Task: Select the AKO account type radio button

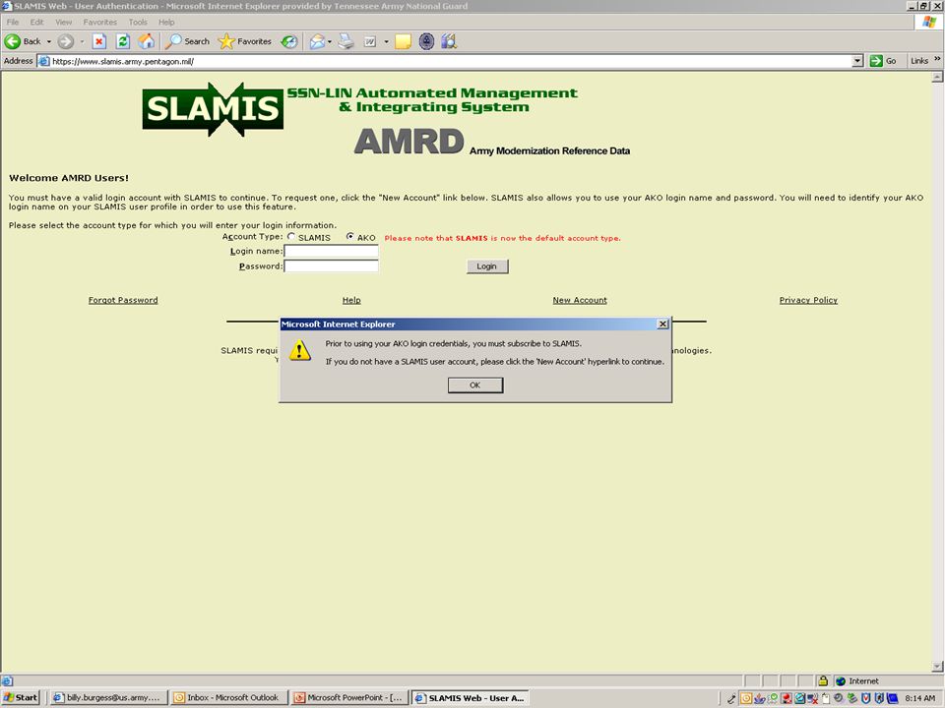Action: click(350, 237)
